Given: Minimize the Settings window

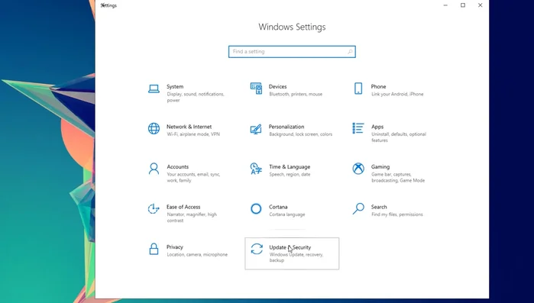Looking at the screenshot, I should [445, 5].
